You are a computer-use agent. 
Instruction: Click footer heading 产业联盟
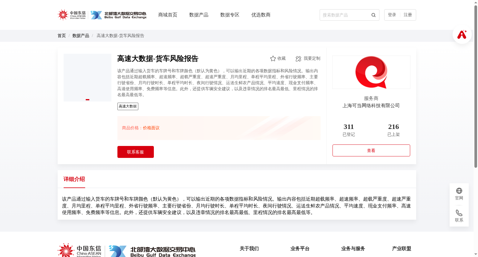402,249
